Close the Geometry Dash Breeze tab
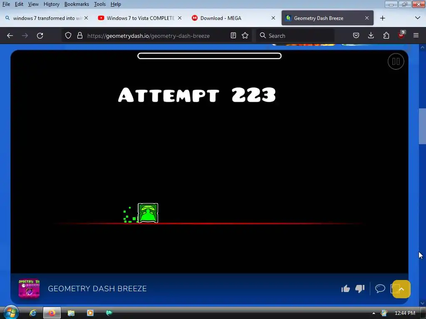Viewport: 426px width, 319px height. click(x=367, y=18)
